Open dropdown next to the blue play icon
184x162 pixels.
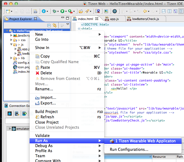tap(47, 11)
